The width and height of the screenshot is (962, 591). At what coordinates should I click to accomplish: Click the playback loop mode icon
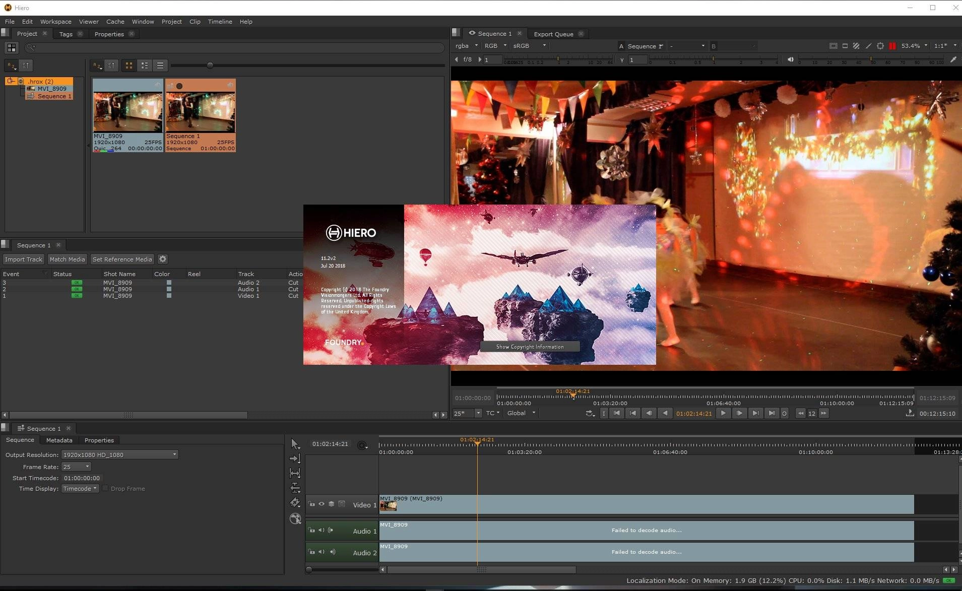coord(590,413)
